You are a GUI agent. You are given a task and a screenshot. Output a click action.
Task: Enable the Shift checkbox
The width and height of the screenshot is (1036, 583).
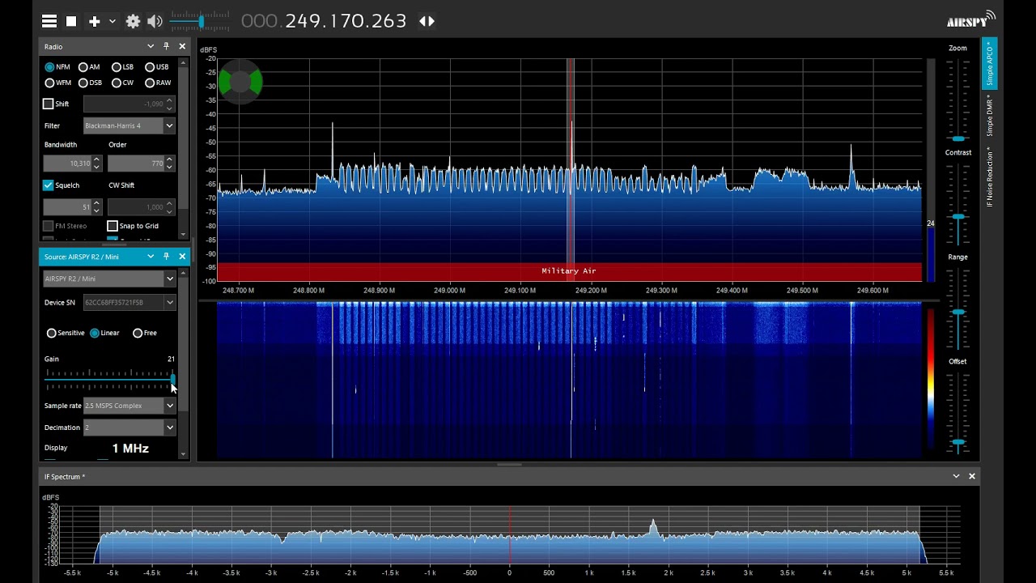click(48, 104)
